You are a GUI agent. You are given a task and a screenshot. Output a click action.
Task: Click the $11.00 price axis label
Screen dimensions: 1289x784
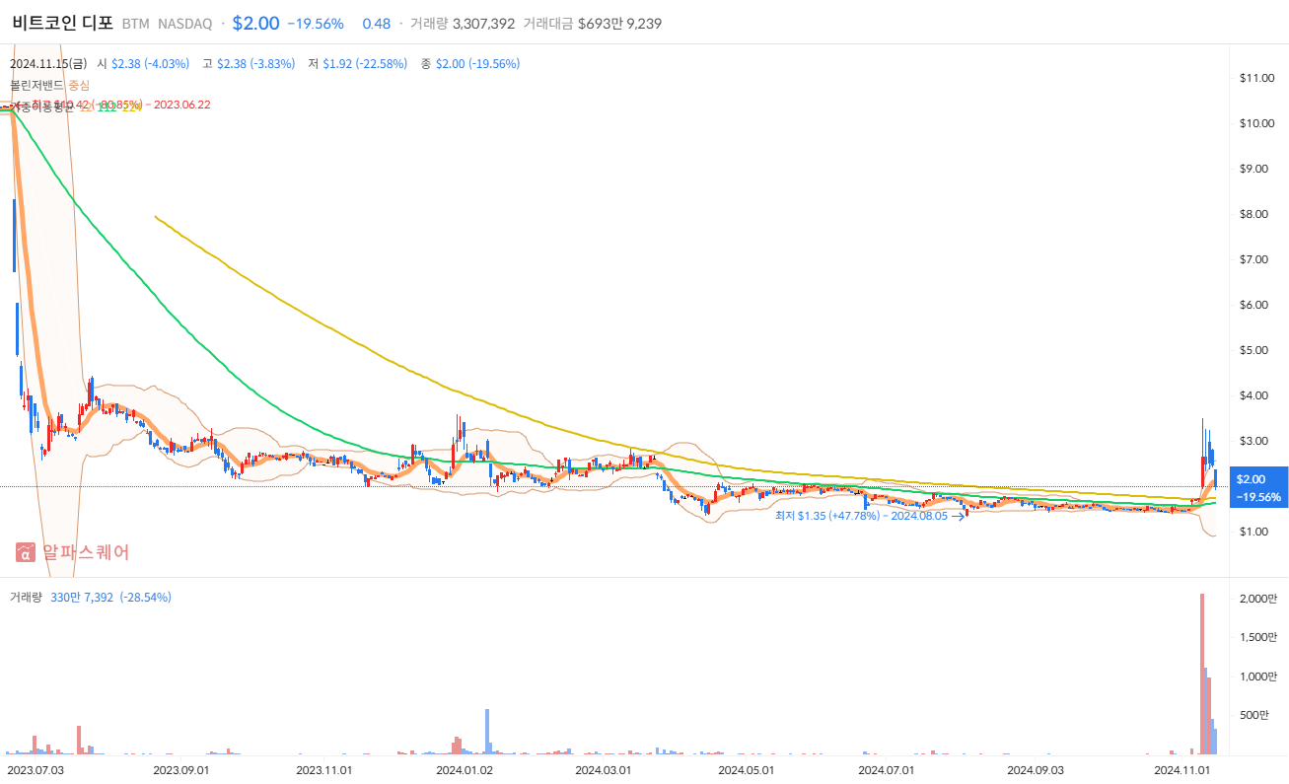1255,78
